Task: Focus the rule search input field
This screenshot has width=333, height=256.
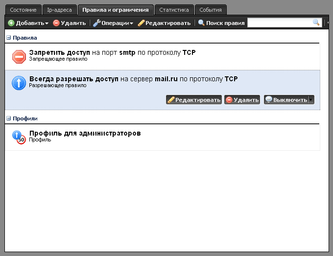Action: point(284,23)
